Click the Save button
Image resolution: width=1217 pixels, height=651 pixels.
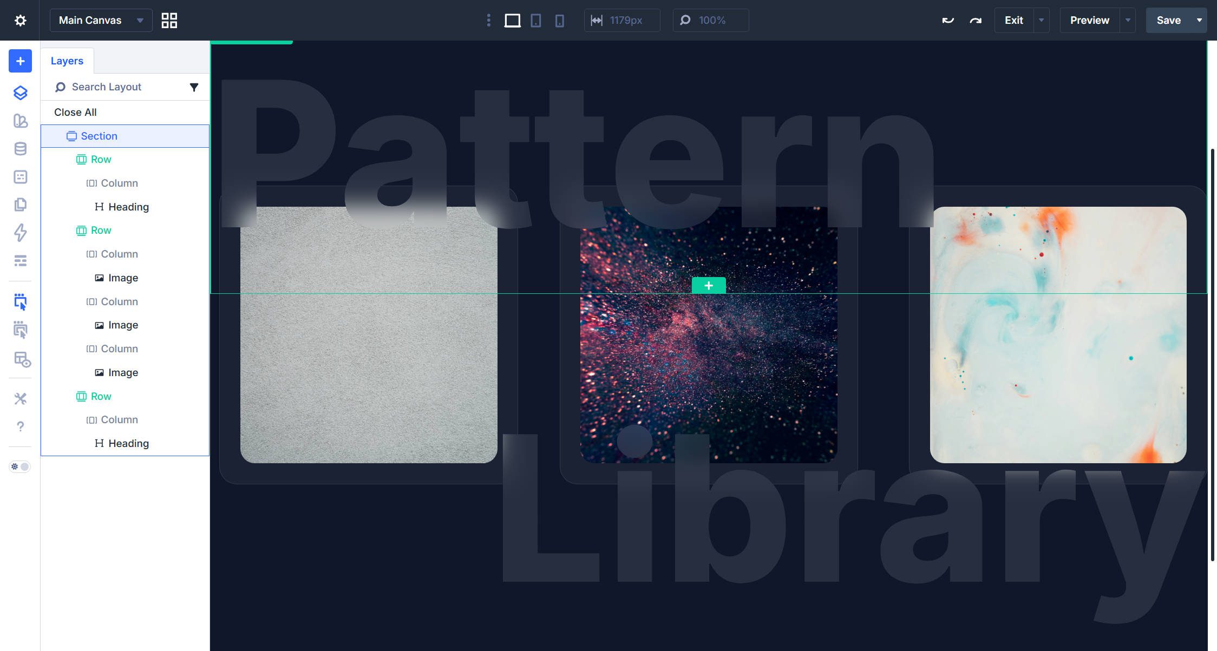pyautogui.click(x=1169, y=20)
